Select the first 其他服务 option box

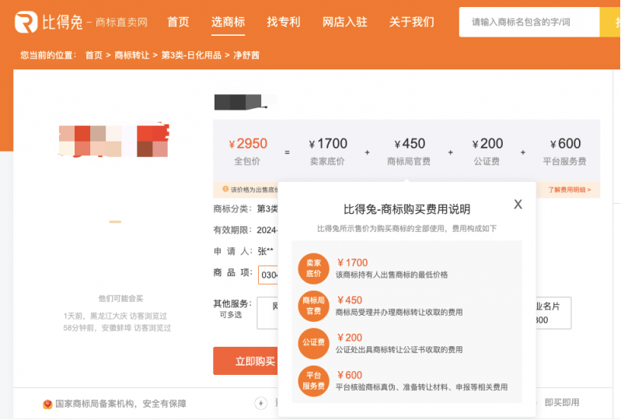pos(267,313)
